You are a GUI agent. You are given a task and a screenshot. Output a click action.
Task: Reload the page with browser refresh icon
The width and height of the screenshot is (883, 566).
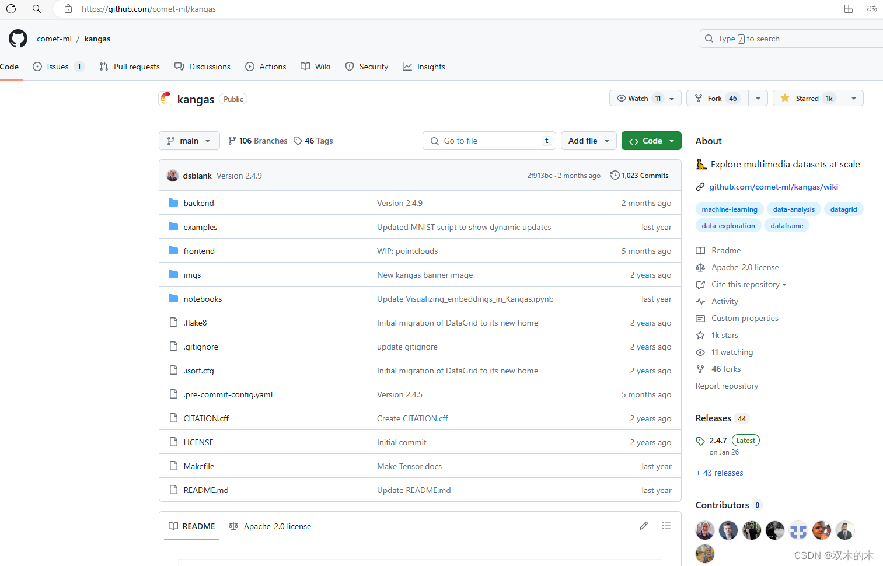(11, 9)
